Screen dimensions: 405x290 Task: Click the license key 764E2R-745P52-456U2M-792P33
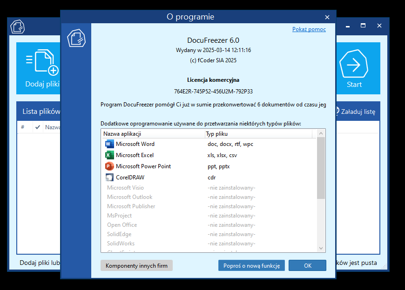(x=213, y=92)
